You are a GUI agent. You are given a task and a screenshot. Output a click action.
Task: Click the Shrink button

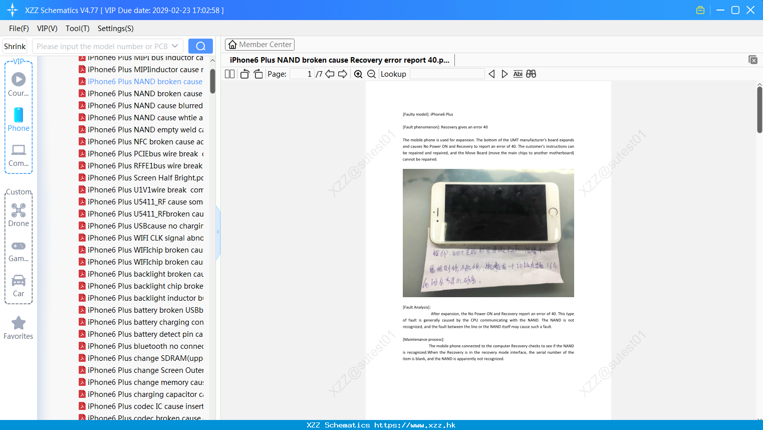pos(15,46)
